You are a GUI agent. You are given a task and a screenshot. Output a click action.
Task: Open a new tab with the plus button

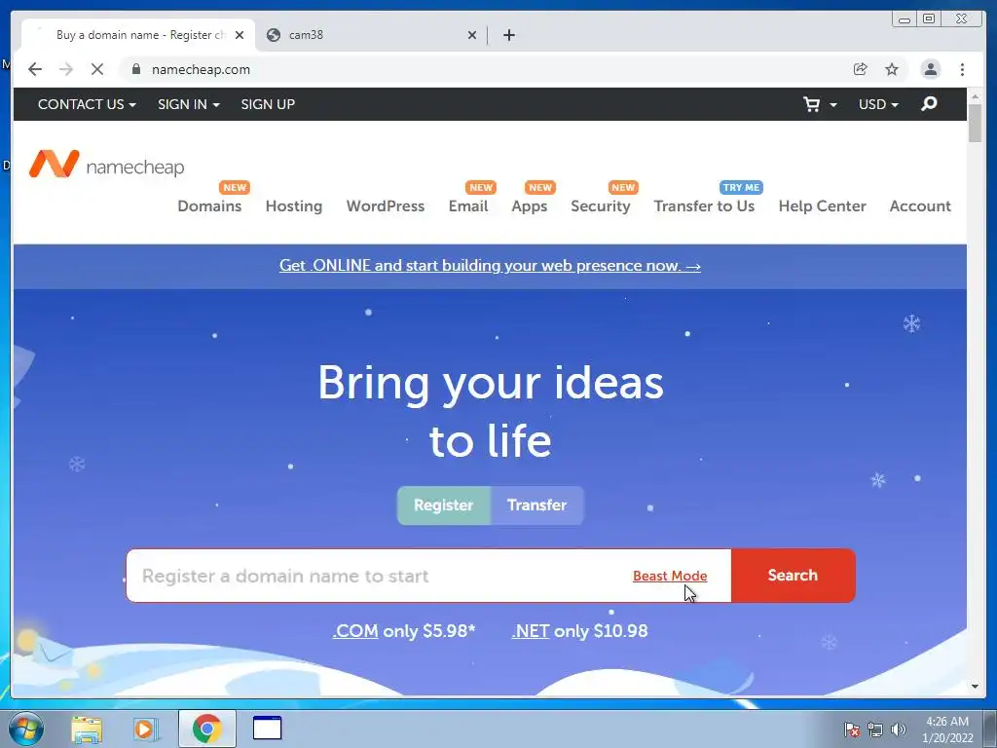[x=508, y=35]
